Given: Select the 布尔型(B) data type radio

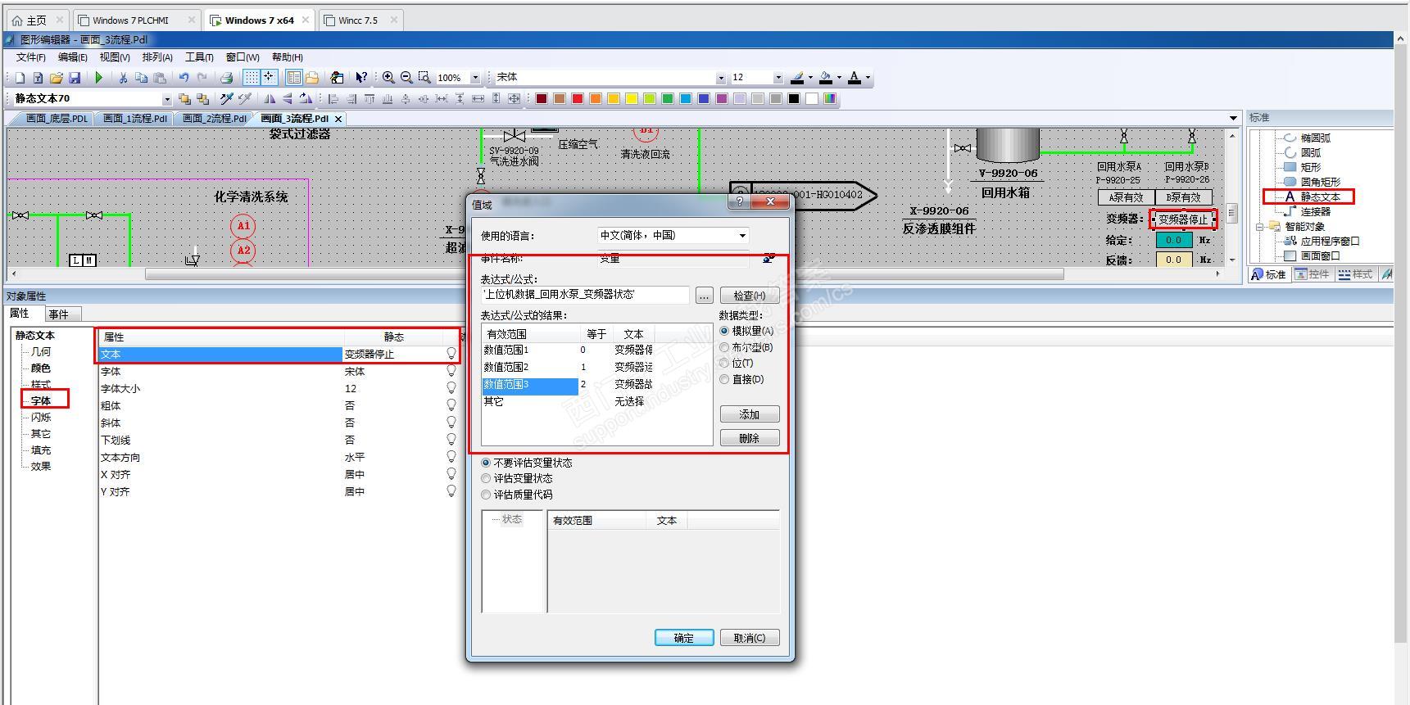Looking at the screenshot, I should coord(724,347).
